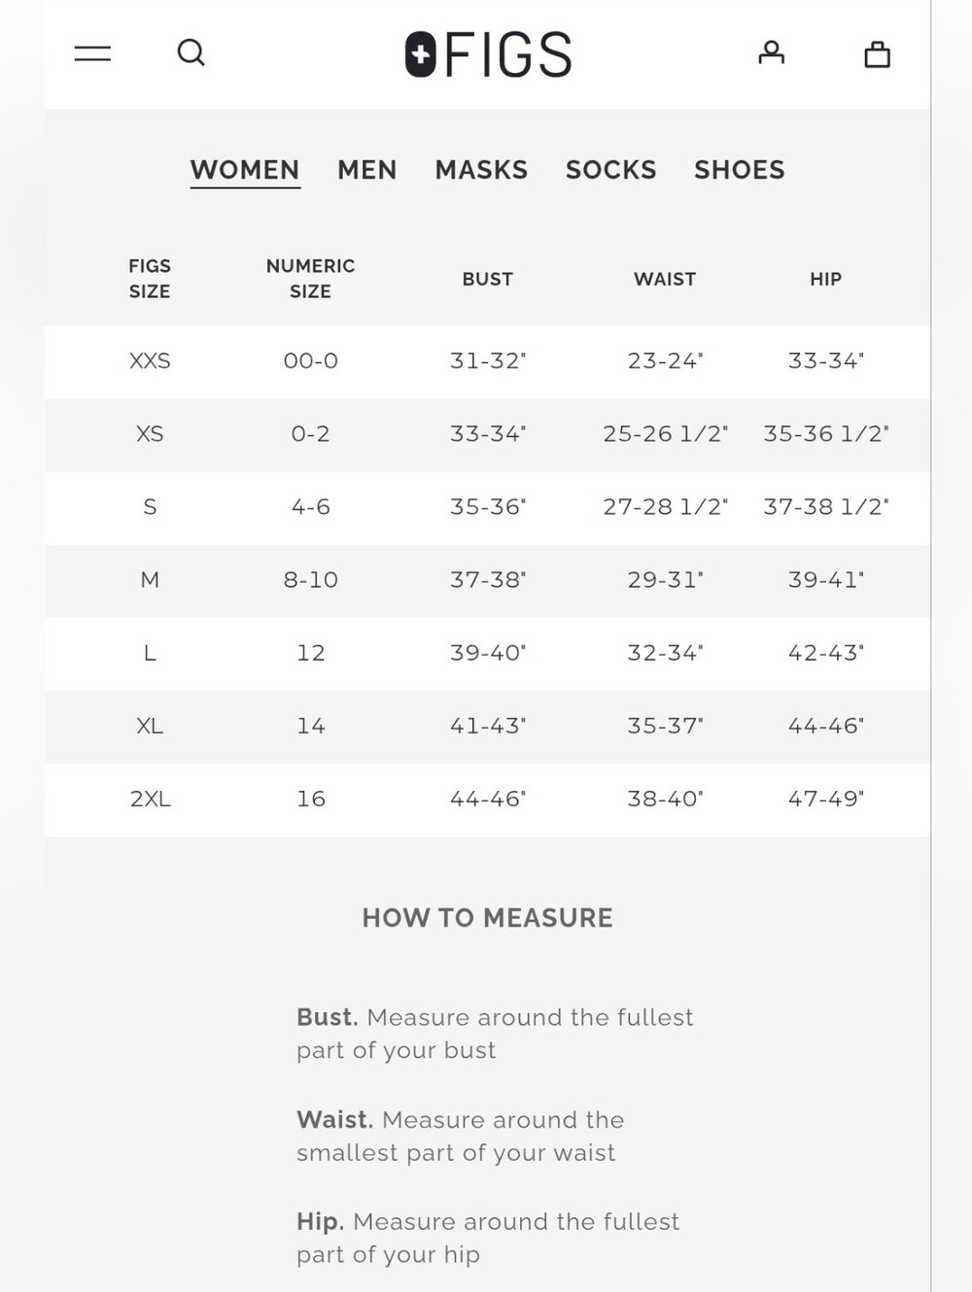Open the SHOES size tab
This screenshot has height=1292, width=972.
pos(740,170)
